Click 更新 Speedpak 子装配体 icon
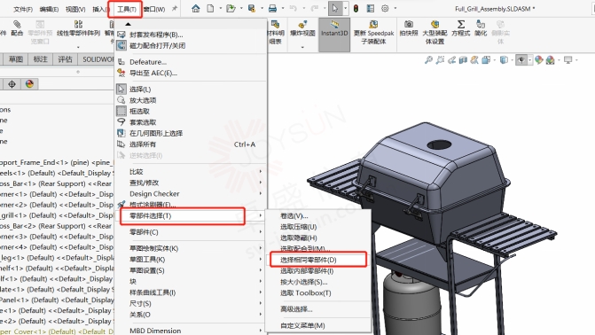Image resolution: width=595 pixels, height=335 pixels. point(374,32)
